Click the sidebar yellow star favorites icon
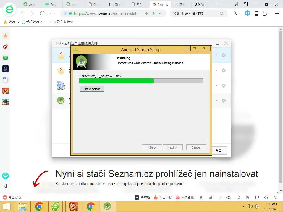This screenshot has height=212, width=283. 6,36
